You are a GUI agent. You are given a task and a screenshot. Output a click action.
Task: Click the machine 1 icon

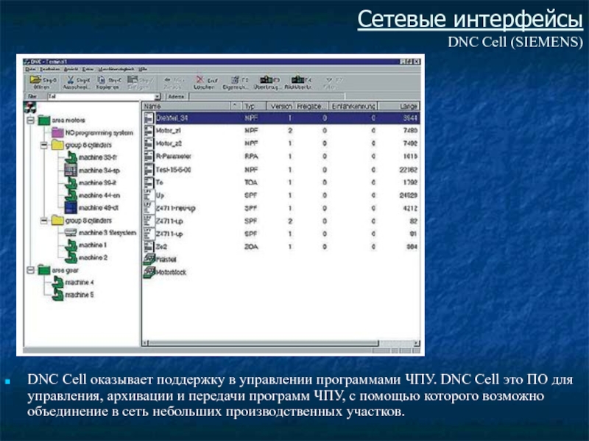point(71,245)
